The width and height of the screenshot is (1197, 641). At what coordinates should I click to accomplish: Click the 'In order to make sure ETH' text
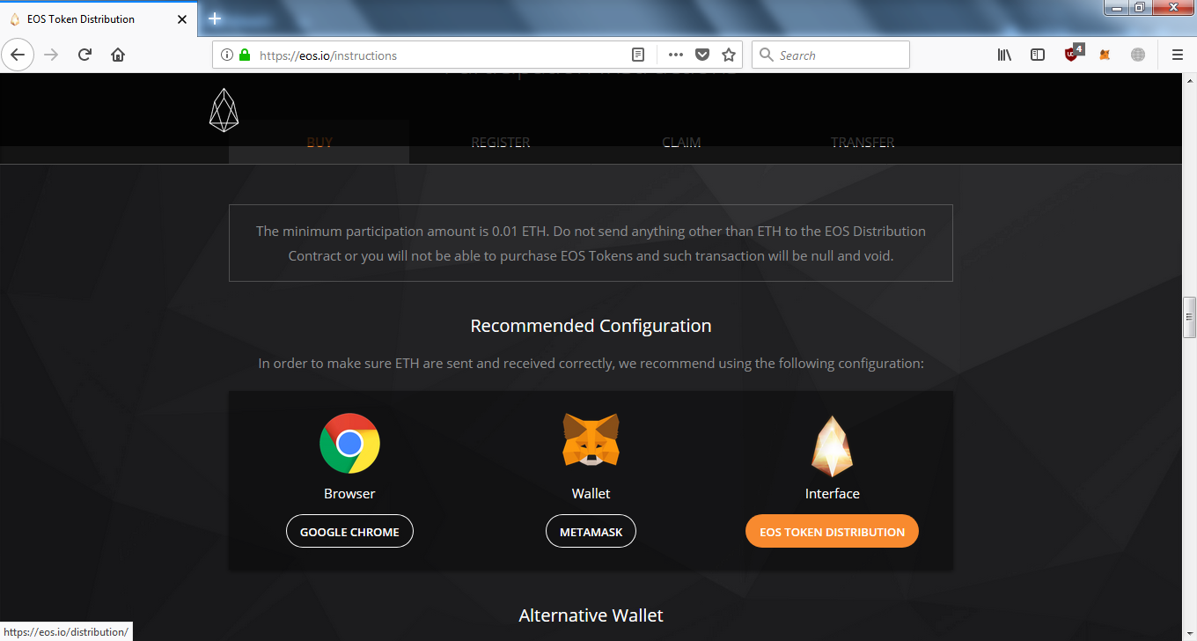(591, 364)
